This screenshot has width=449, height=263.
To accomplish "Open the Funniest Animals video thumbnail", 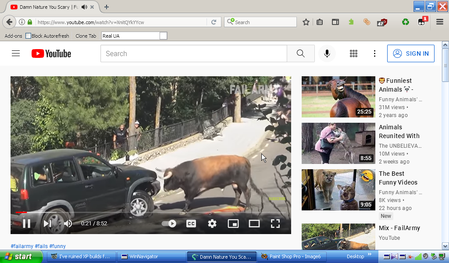I will click(338, 97).
